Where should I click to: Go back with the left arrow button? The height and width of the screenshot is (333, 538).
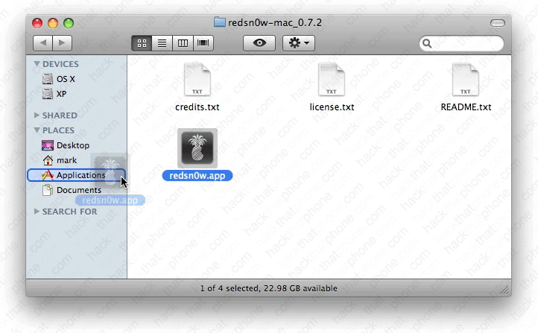(x=42, y=43)
